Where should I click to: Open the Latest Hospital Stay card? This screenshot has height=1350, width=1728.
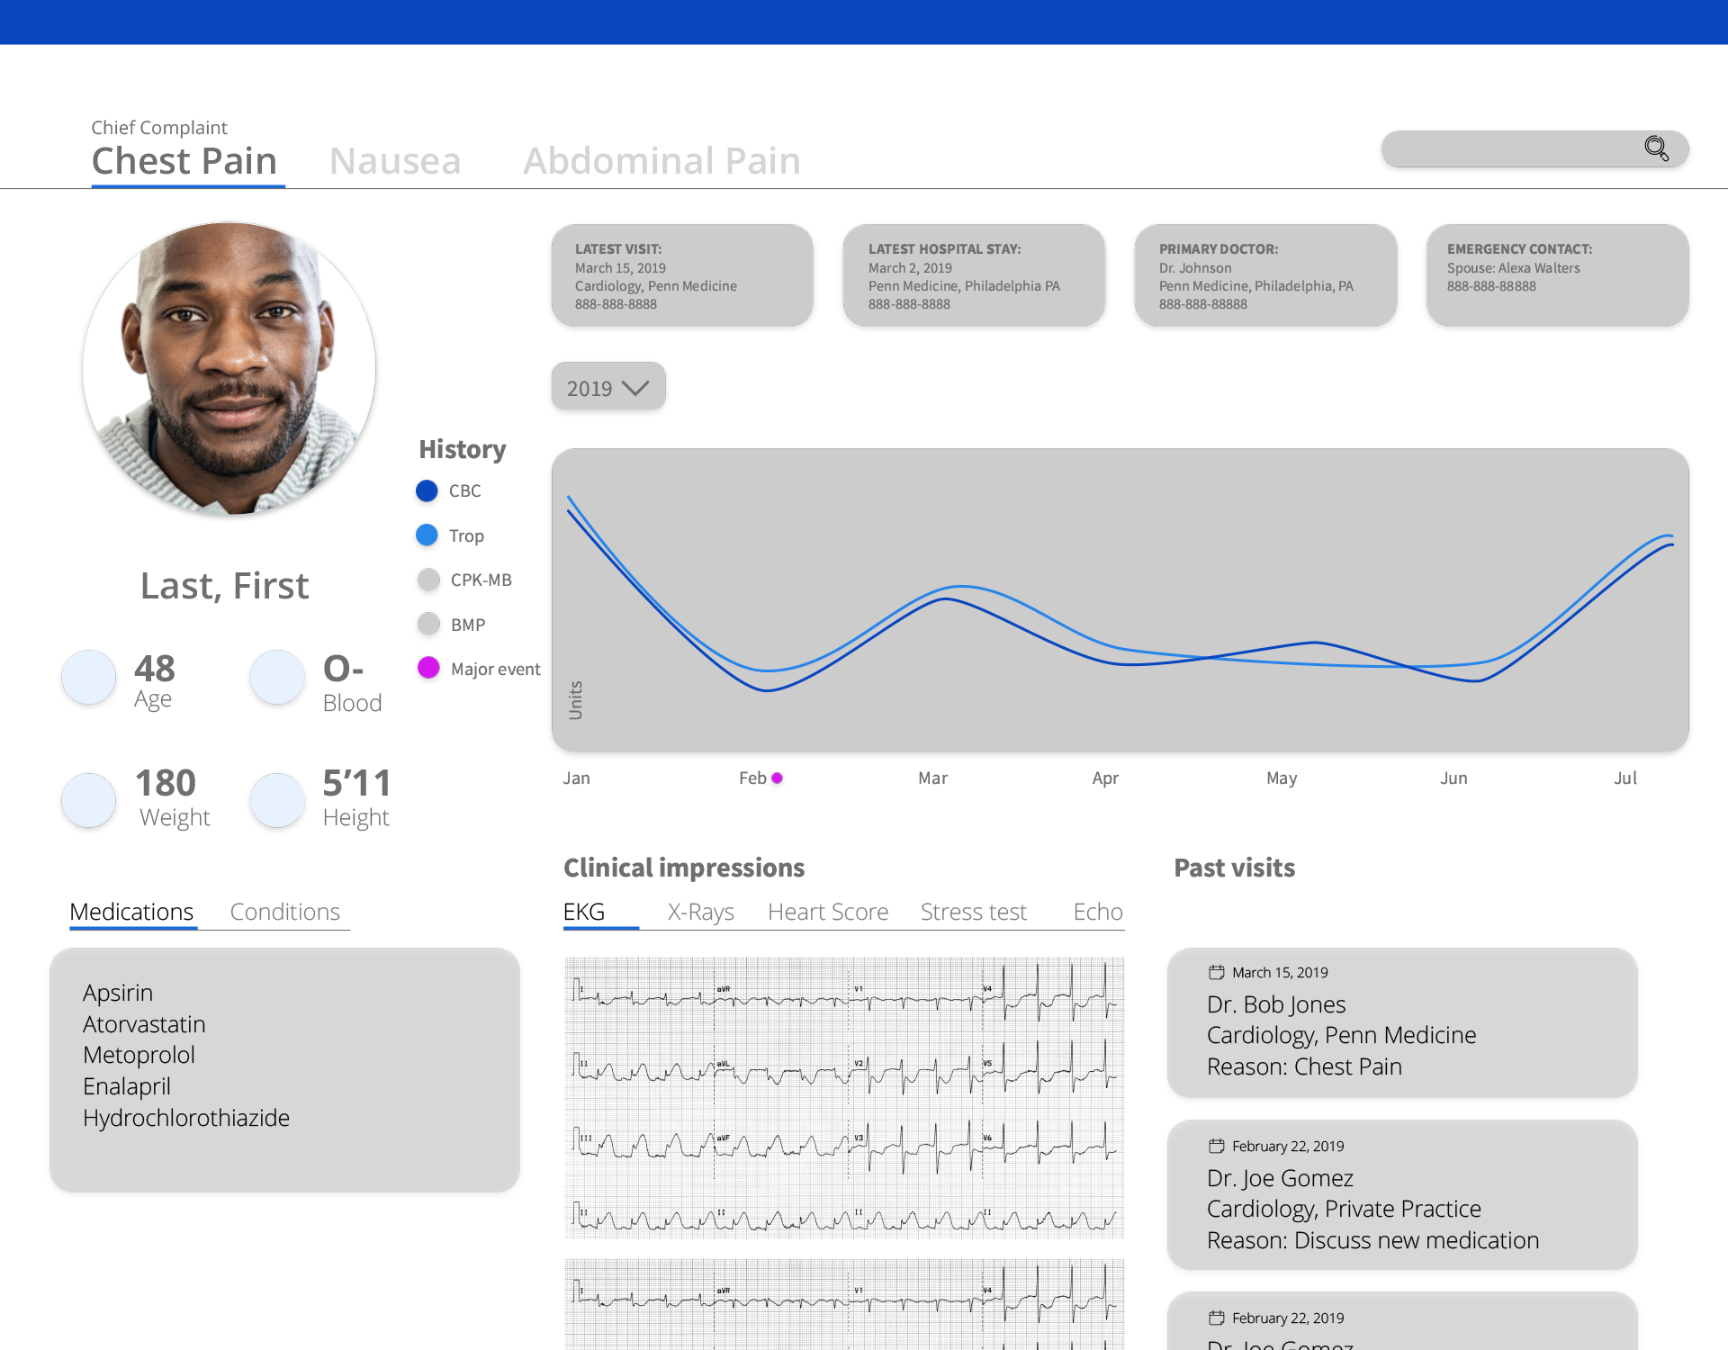[973, 275]
